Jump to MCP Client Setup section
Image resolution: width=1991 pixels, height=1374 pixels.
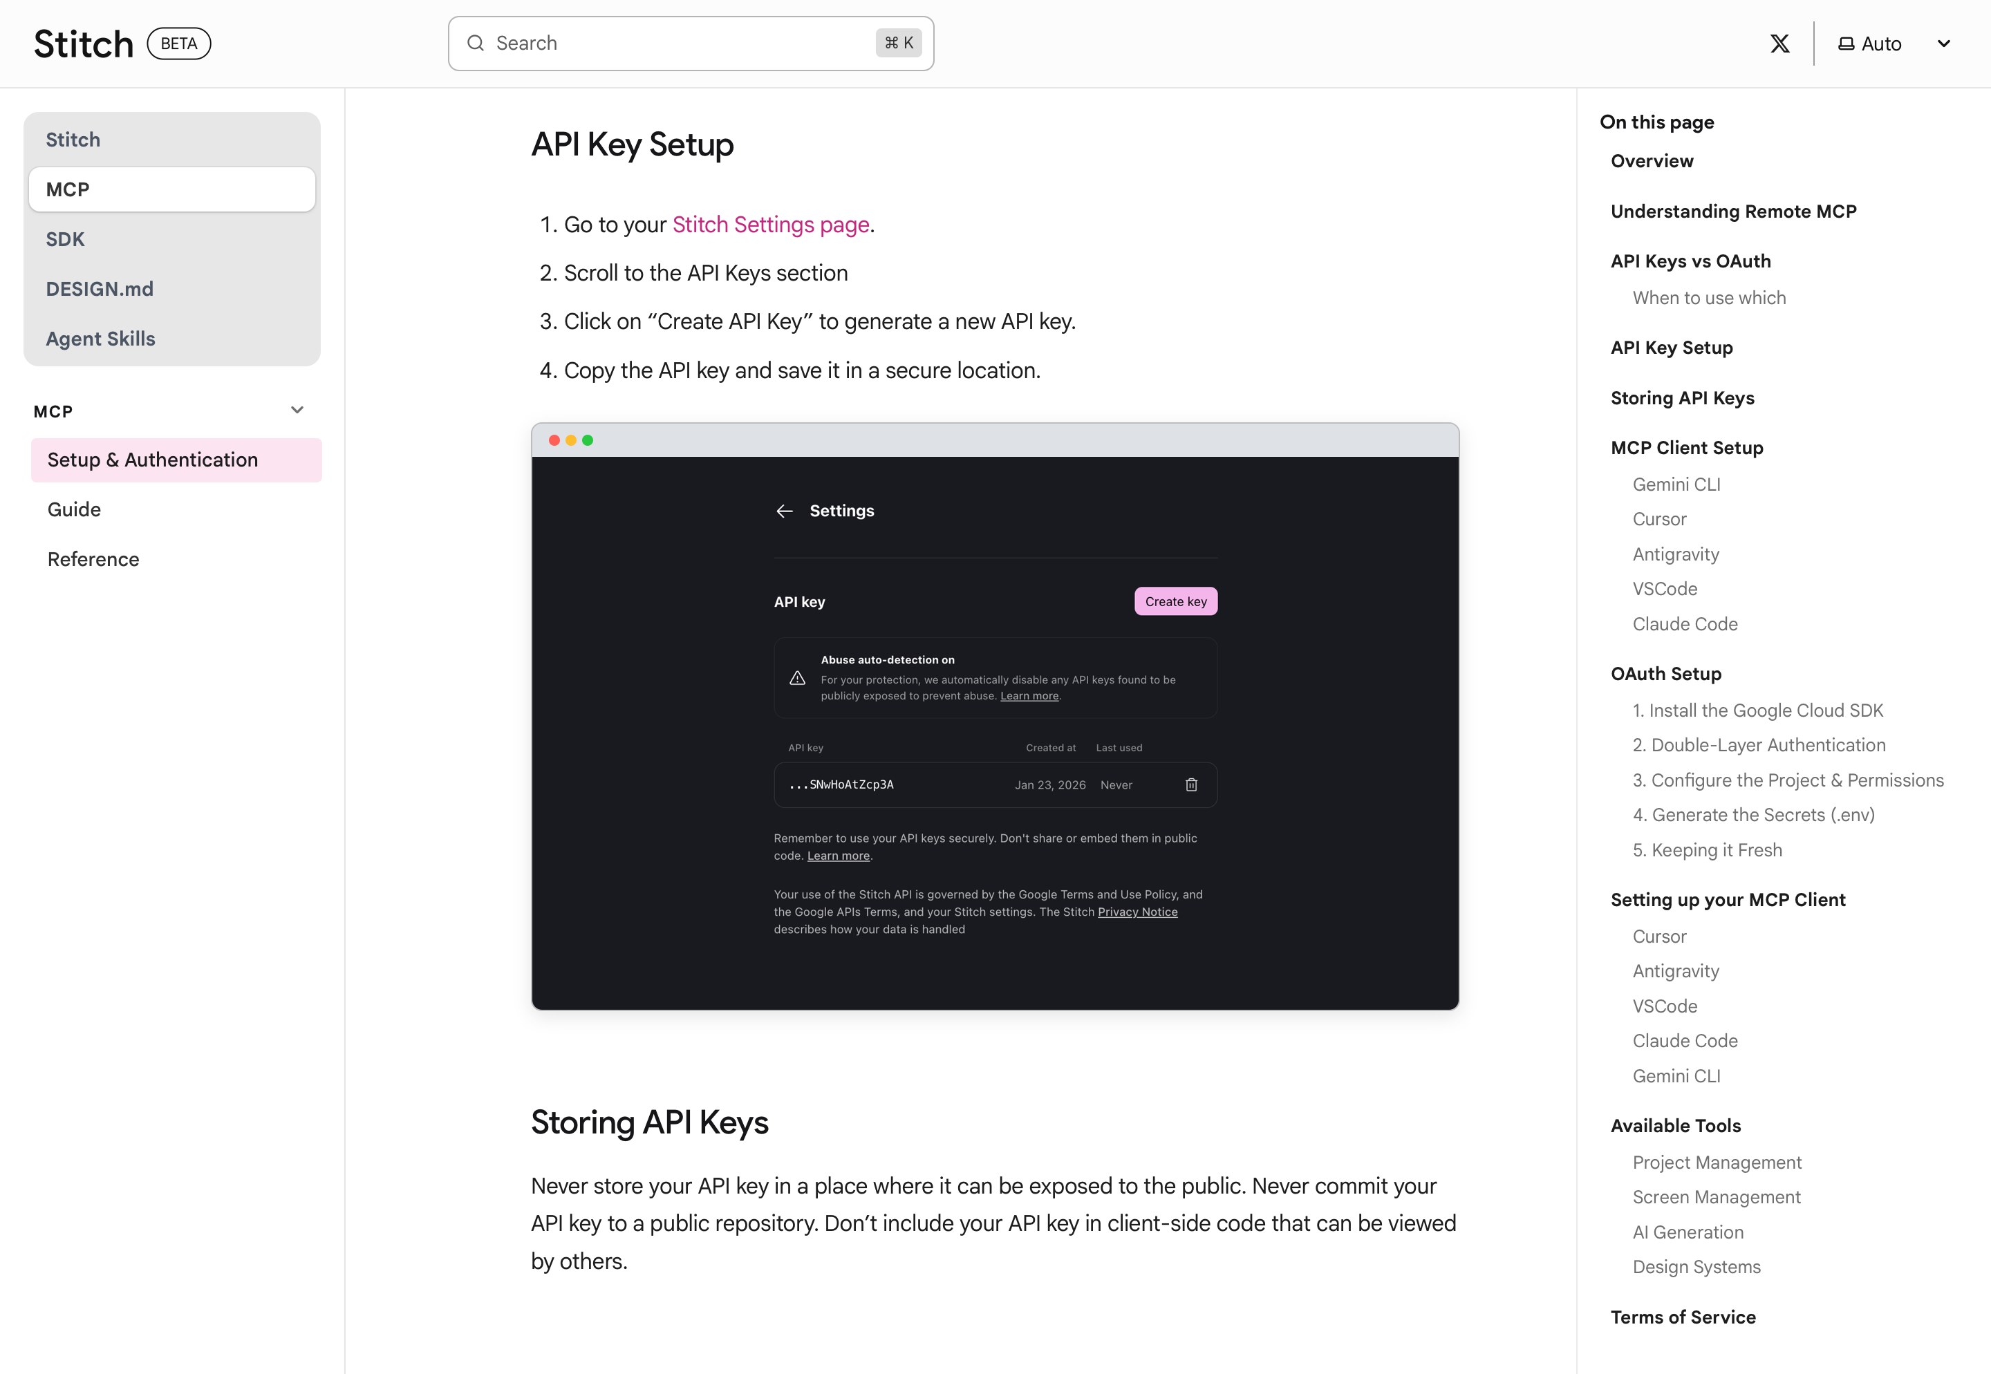[1687, 448]
